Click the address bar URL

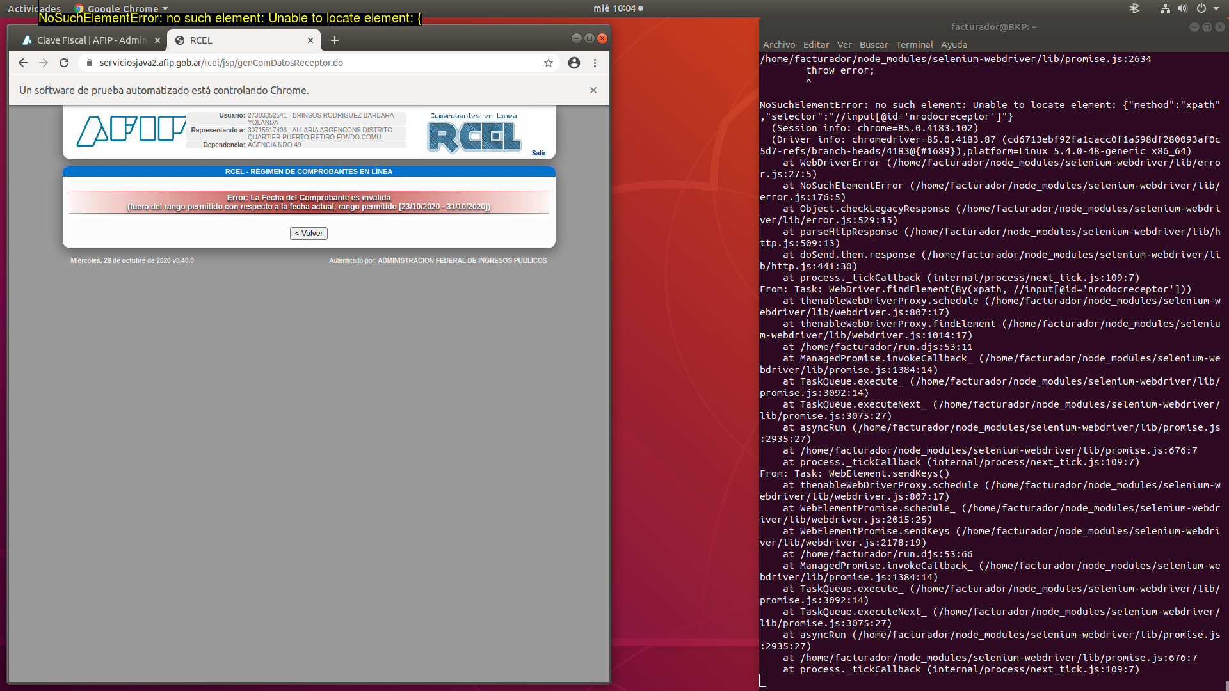pos(221,63)
